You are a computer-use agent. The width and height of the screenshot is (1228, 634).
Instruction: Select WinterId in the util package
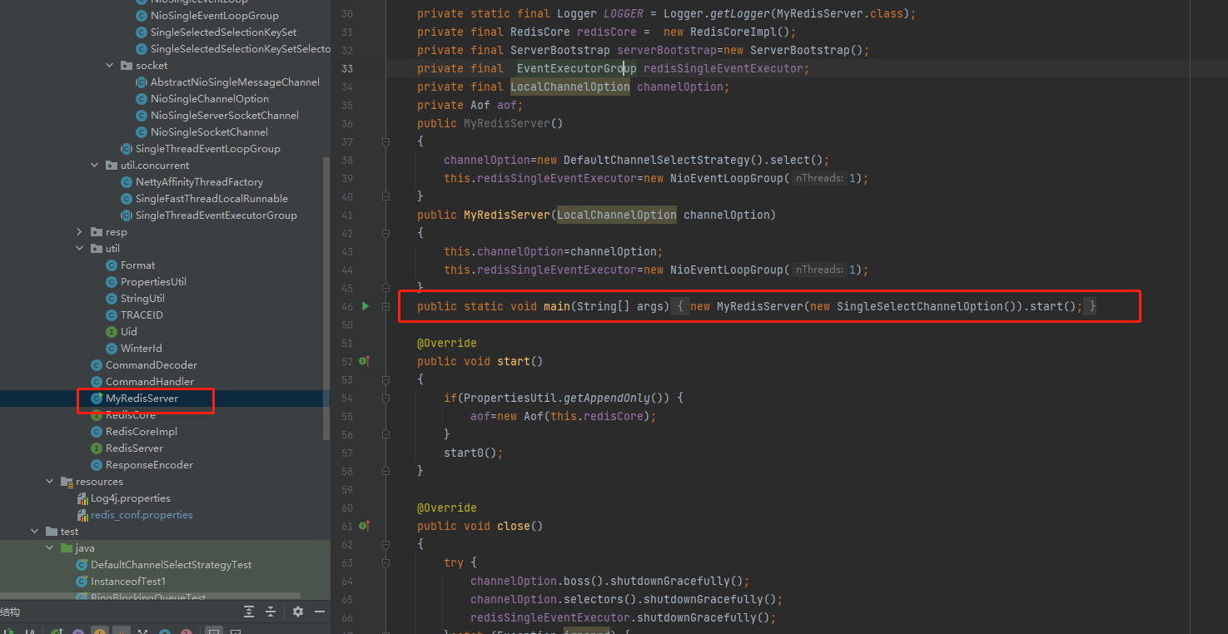(141, 349)
